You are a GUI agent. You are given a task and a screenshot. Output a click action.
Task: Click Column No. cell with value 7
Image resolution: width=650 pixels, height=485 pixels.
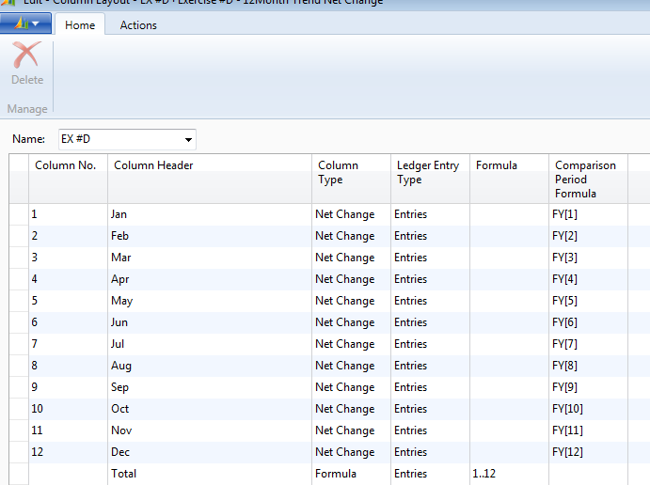[x=65, y=344]
